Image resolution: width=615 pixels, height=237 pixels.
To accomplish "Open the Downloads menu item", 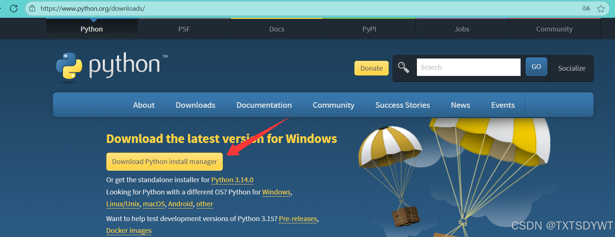I will coord(195,105).
